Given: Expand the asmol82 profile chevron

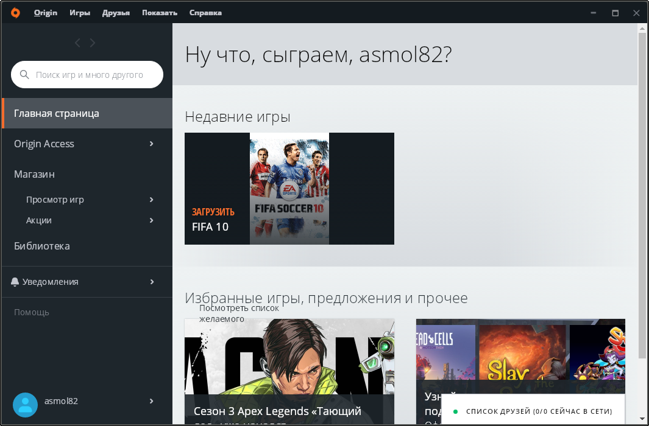Looking at the screenshot, I should (x=152, y=401).
